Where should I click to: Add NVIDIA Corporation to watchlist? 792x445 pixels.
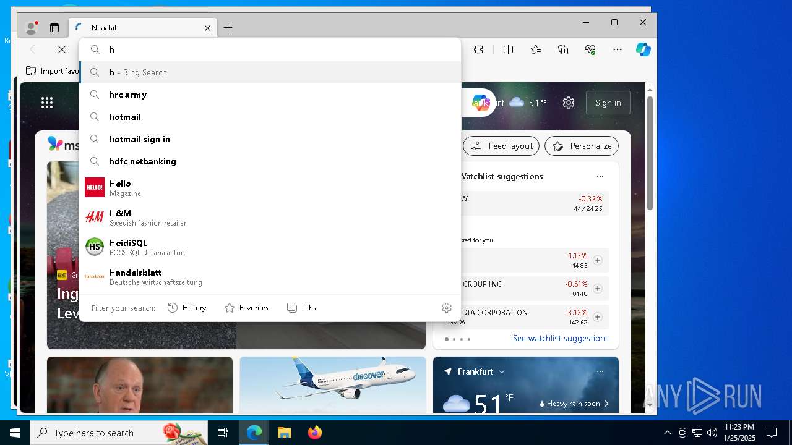(x=597, y=317)
